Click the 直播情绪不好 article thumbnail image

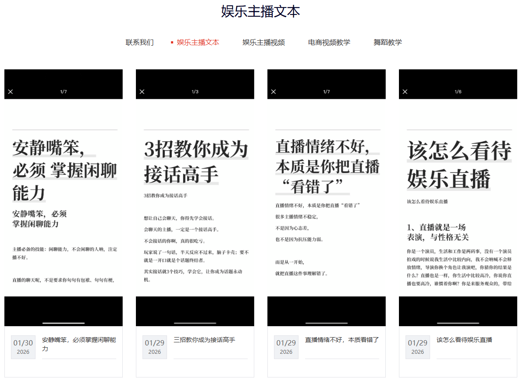327,198
